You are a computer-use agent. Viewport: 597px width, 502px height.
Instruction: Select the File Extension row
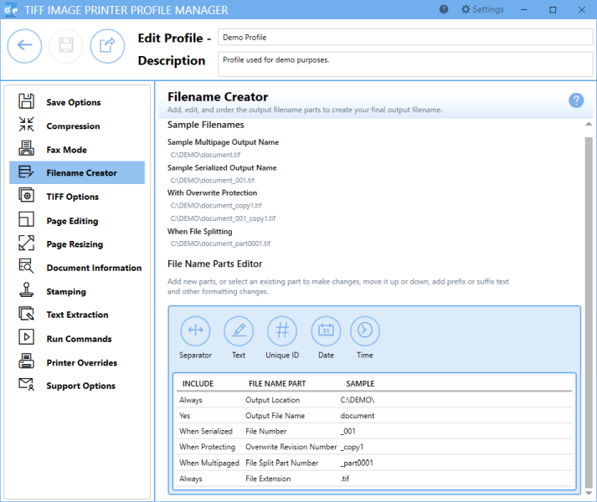coord(374,479)
